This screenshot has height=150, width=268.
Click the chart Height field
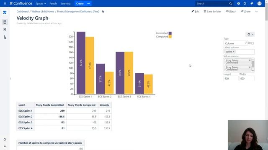[231, 79]
